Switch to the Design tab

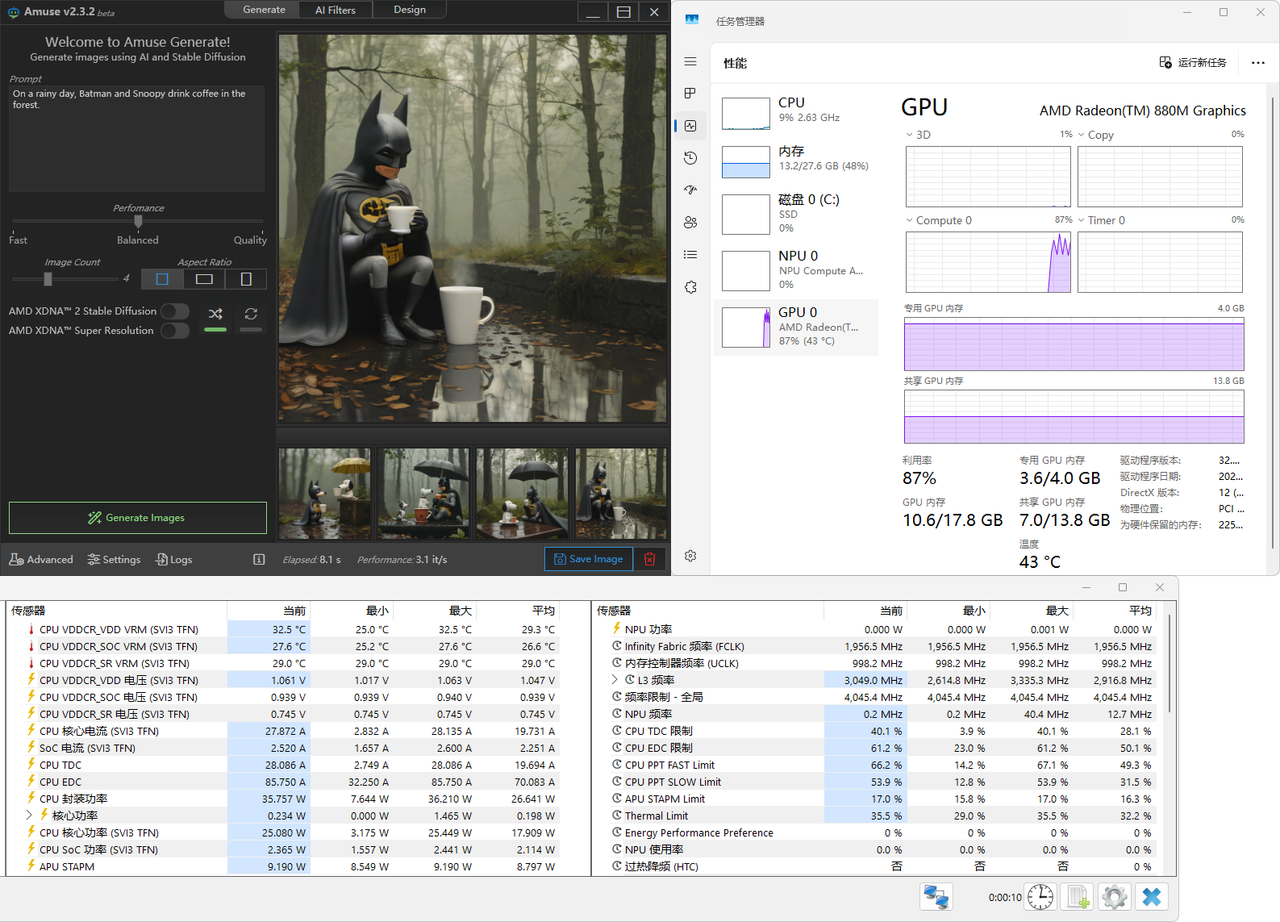[x=410, y=10]
